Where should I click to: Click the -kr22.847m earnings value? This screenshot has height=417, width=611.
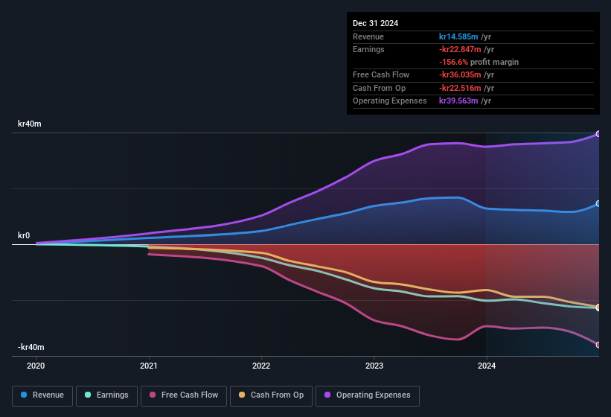tap(460, 49)
